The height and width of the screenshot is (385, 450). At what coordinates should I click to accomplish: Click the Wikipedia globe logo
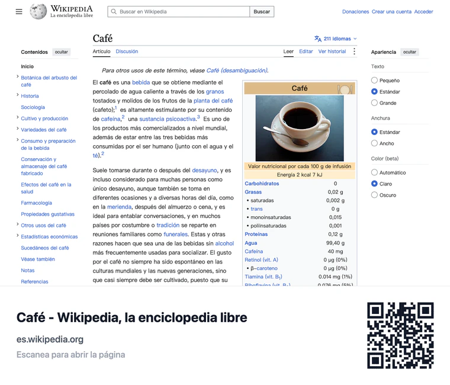coord(38,11)
